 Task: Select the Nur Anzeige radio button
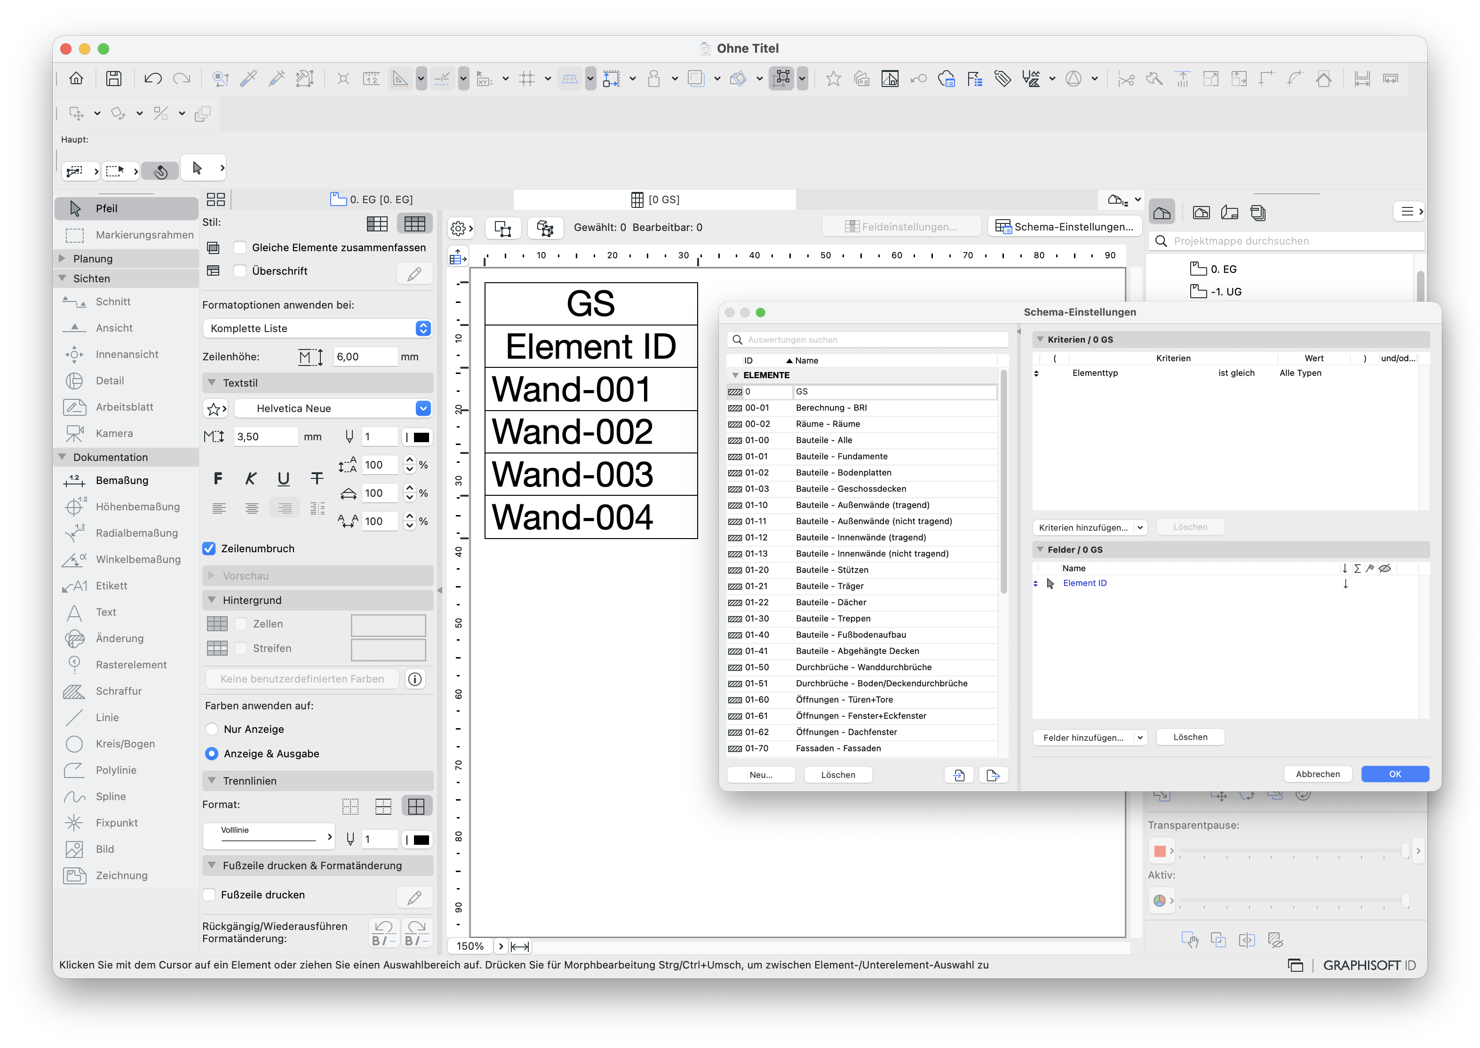[212, 729]
